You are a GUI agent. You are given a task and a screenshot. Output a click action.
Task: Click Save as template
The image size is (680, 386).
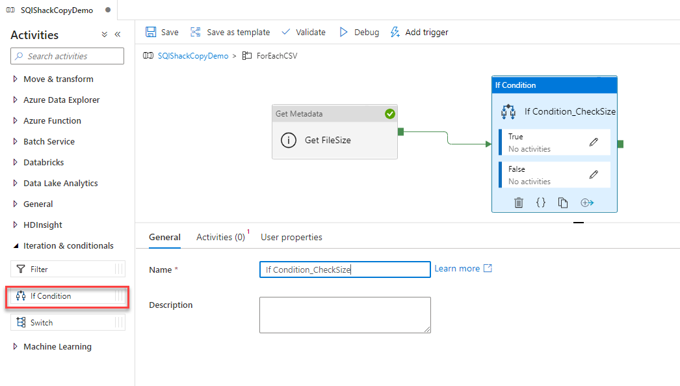tap(230, 32)
